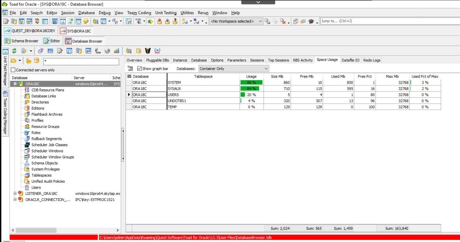
Task: Click the new connection plug icon
Action: pos(185,22)
